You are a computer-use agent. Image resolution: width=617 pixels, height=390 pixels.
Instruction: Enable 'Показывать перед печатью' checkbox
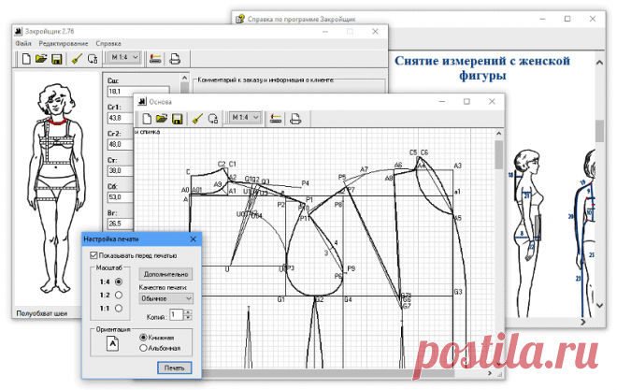click(x=93, y=255)
